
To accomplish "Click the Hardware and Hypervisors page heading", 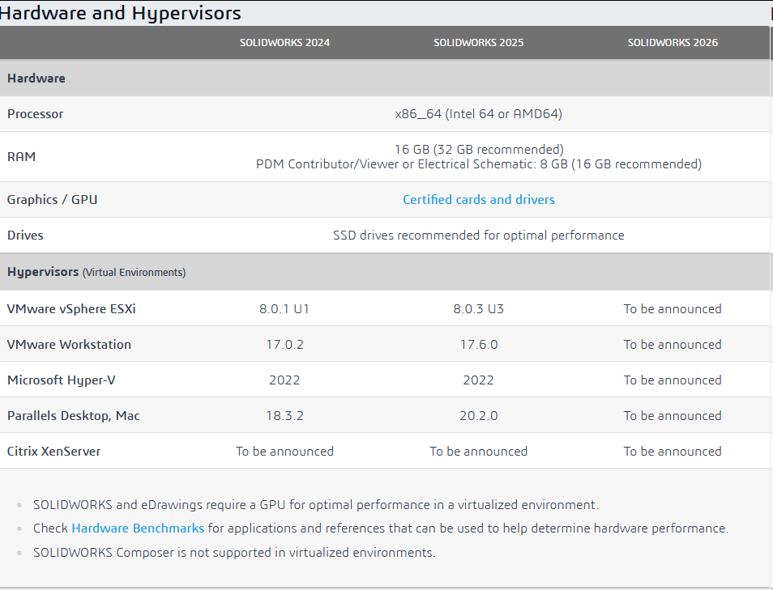I will pos(120,13).
